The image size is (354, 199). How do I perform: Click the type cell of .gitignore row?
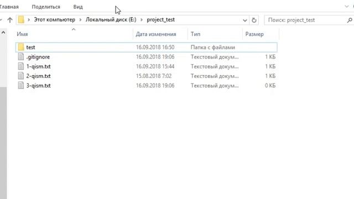[215, 57]
